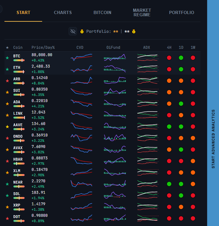Viewport: 219px width, 226px height.
Task: Toggle the ARB red favorite star
Action: tap(7, 81)
